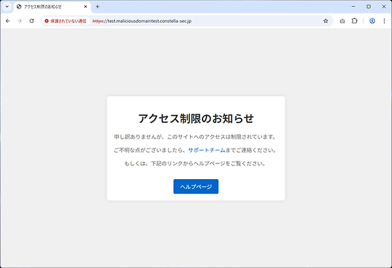Image resolution: width=392 pixels, height=268 pixels.
Task: Open a new tab with plus button
Action: click(x=97, y=7)
